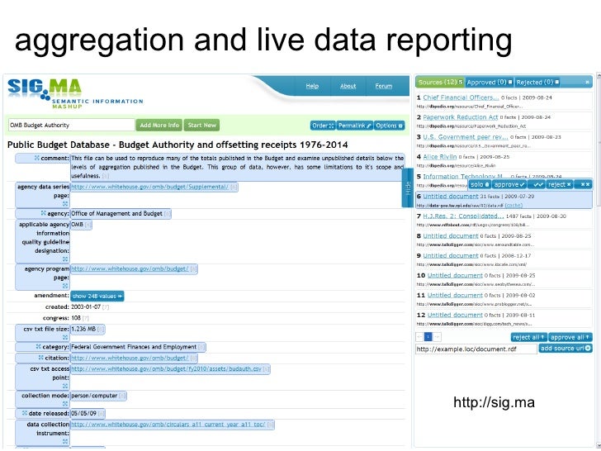
Task: Click move icon under collection mode label
Action: tap(65, 403)
